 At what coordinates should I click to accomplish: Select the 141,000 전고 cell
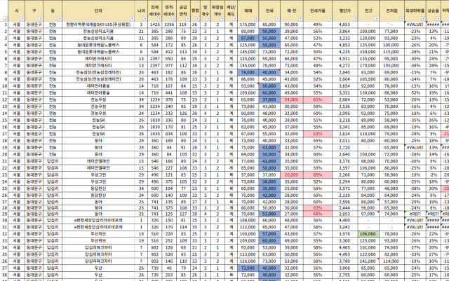pos(368,261)
